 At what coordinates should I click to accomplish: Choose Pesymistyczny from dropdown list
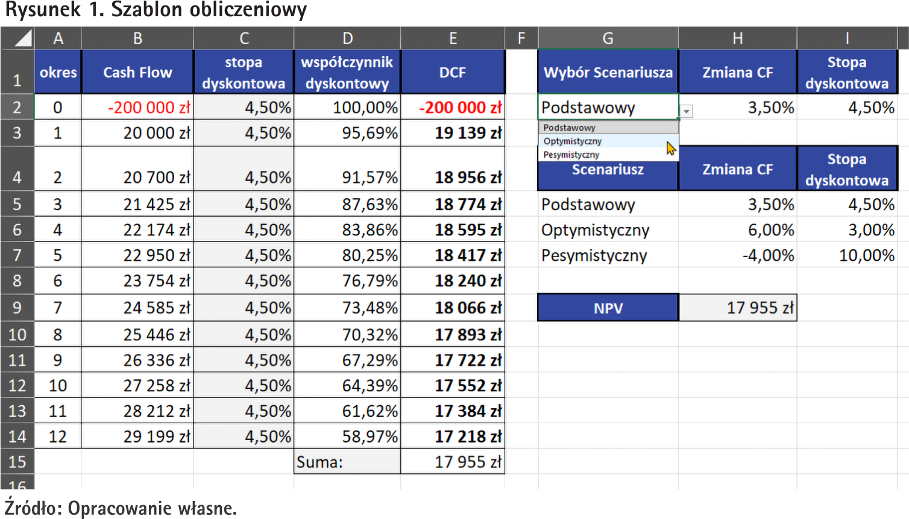571,155
